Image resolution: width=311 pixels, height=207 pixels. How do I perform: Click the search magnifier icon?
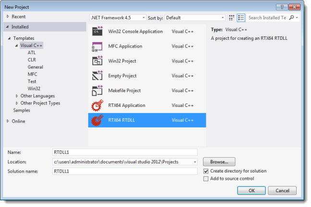click(x=291, y=18)
